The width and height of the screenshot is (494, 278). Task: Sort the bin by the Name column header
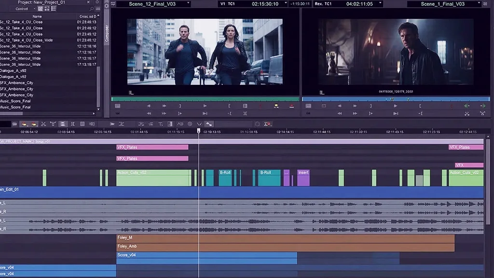tap(37, 16)
